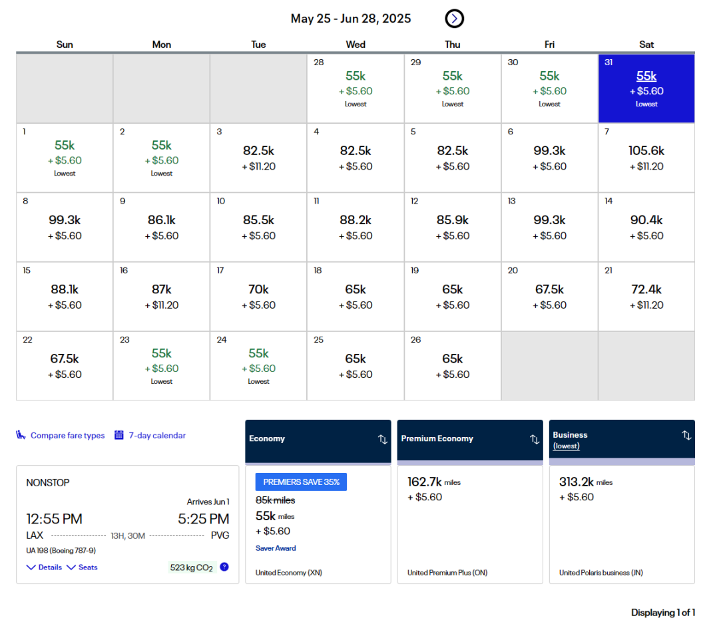Click the Saver Award label link

coord(276,548)
